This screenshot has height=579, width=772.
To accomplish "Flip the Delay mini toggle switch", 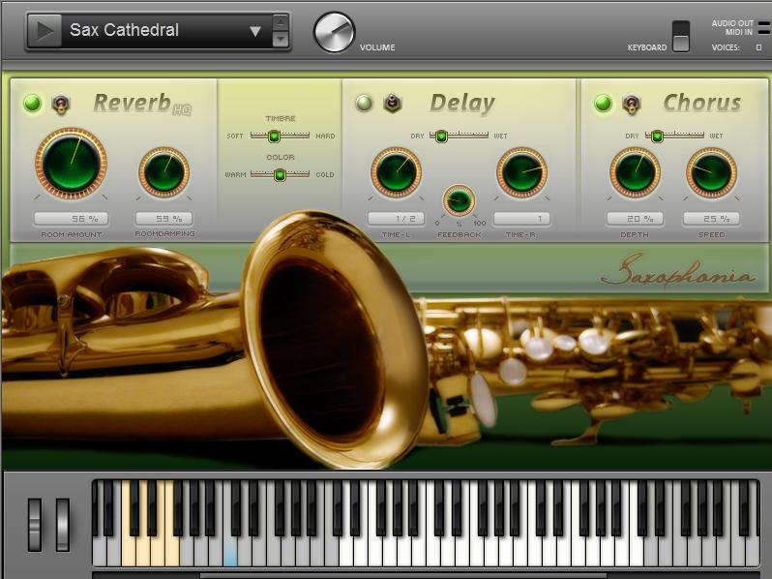I will (x=393, y=104).
